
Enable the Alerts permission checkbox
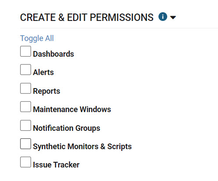pyautogui.click(x=25, y=70)
